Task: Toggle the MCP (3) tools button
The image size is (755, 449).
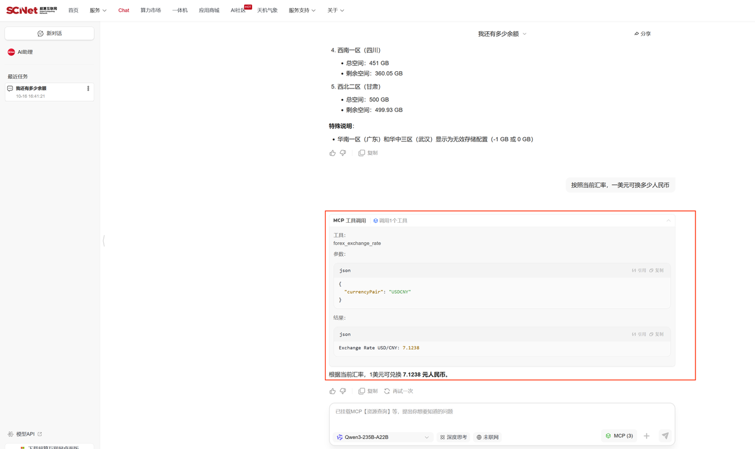Action: pos(619,436)
